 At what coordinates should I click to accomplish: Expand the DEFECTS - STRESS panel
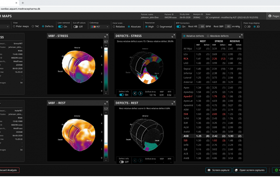173,36
